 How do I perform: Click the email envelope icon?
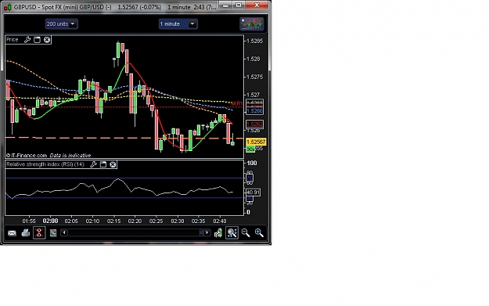point(12,233)
